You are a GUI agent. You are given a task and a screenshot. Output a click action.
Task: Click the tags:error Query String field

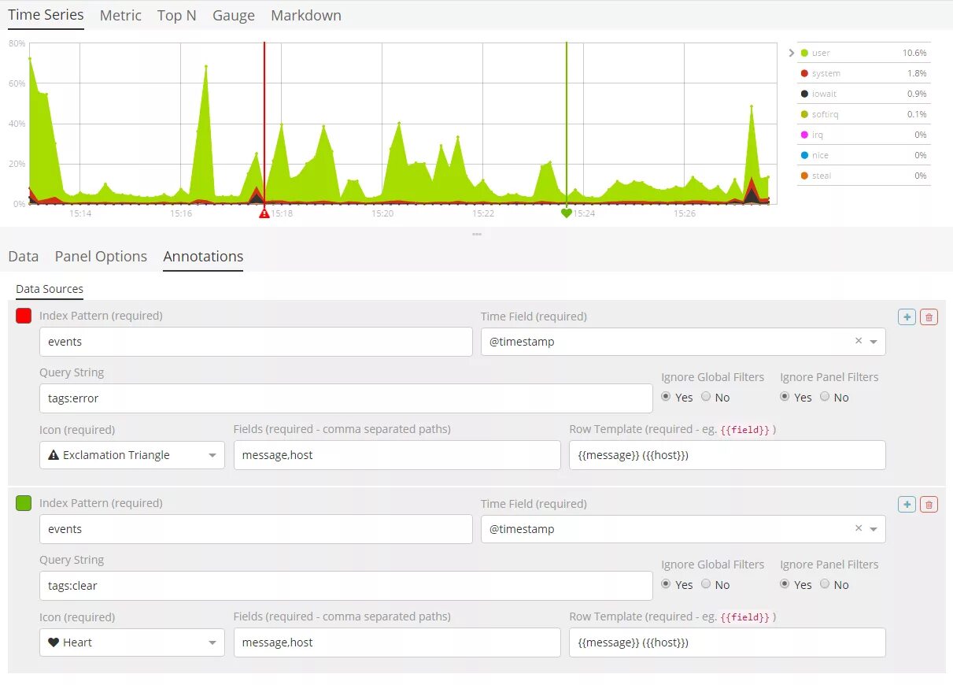pos(345,398)
